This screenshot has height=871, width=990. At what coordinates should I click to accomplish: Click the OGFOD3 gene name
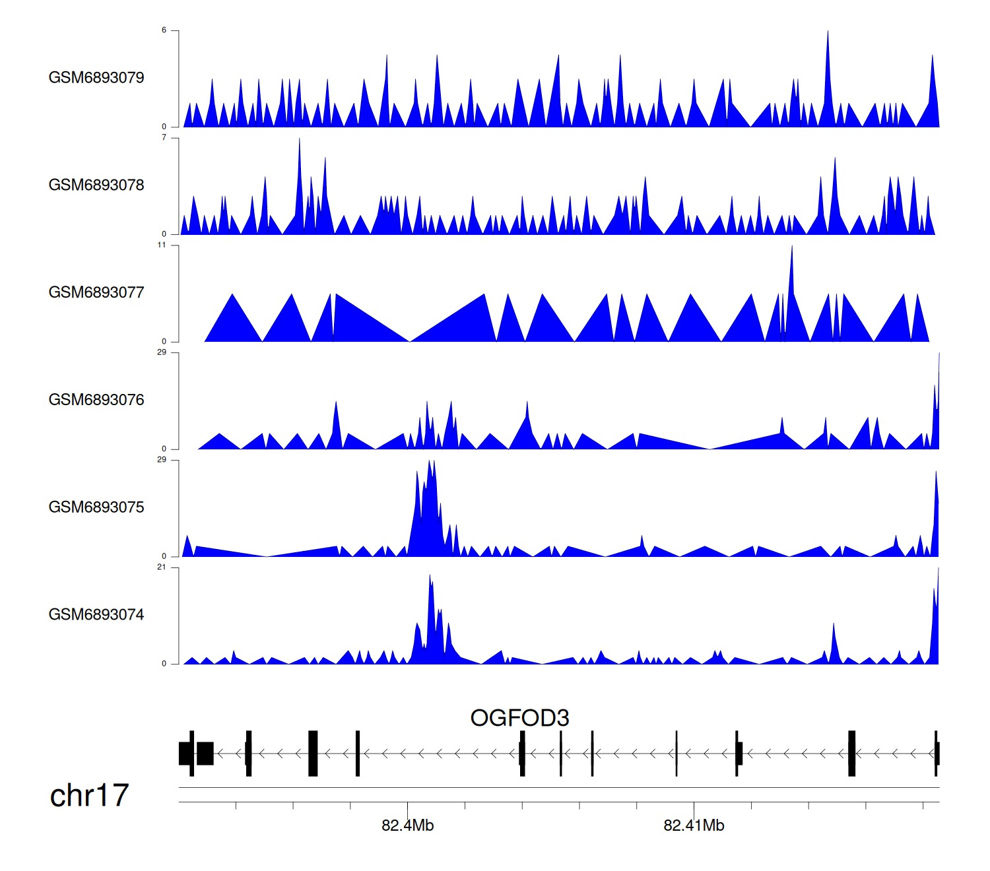(519, 718)
